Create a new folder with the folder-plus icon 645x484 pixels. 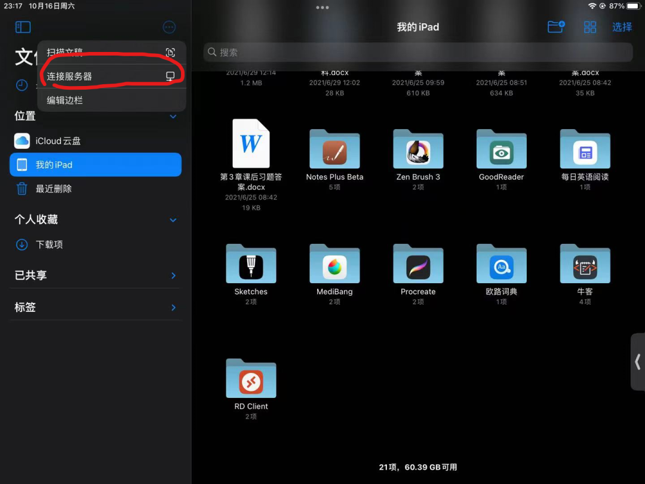tap(556, 27)
